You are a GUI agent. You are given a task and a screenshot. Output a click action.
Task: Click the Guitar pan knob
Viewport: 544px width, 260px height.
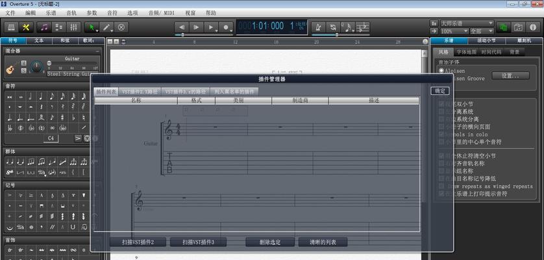(x=36, y=66)
